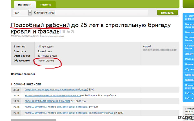This screenshot has width=194, height=121.
Task: Click the report/block circle icon
Action: coord(72,32)
